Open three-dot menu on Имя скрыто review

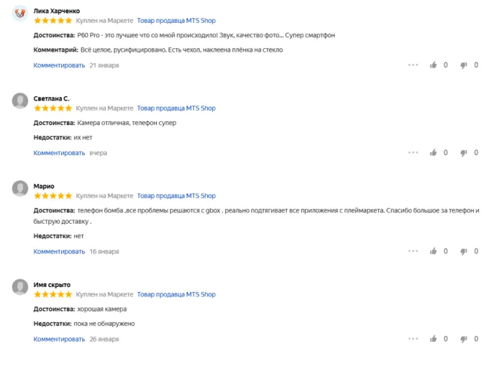tap(413, 339)
